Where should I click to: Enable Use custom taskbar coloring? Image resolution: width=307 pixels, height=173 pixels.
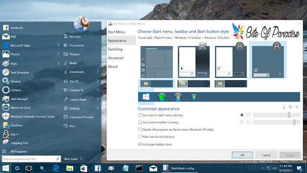(x=140, y=122)
